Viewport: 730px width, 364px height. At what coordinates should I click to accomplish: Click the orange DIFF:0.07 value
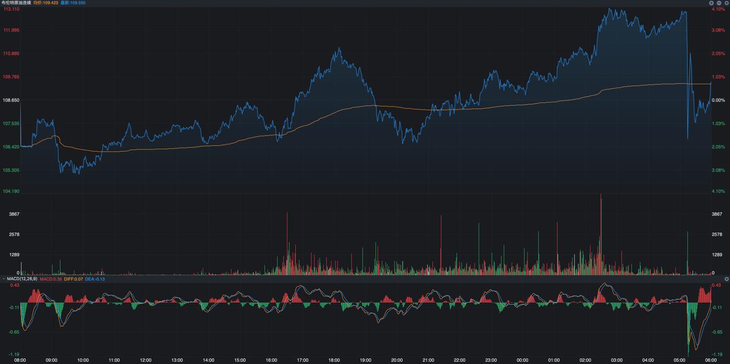pyautogui.click(x=74, y=279)
